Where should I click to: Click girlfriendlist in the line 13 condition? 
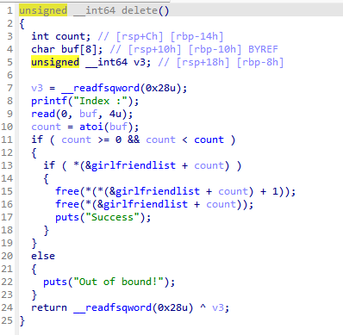click(x=134, y=165)
